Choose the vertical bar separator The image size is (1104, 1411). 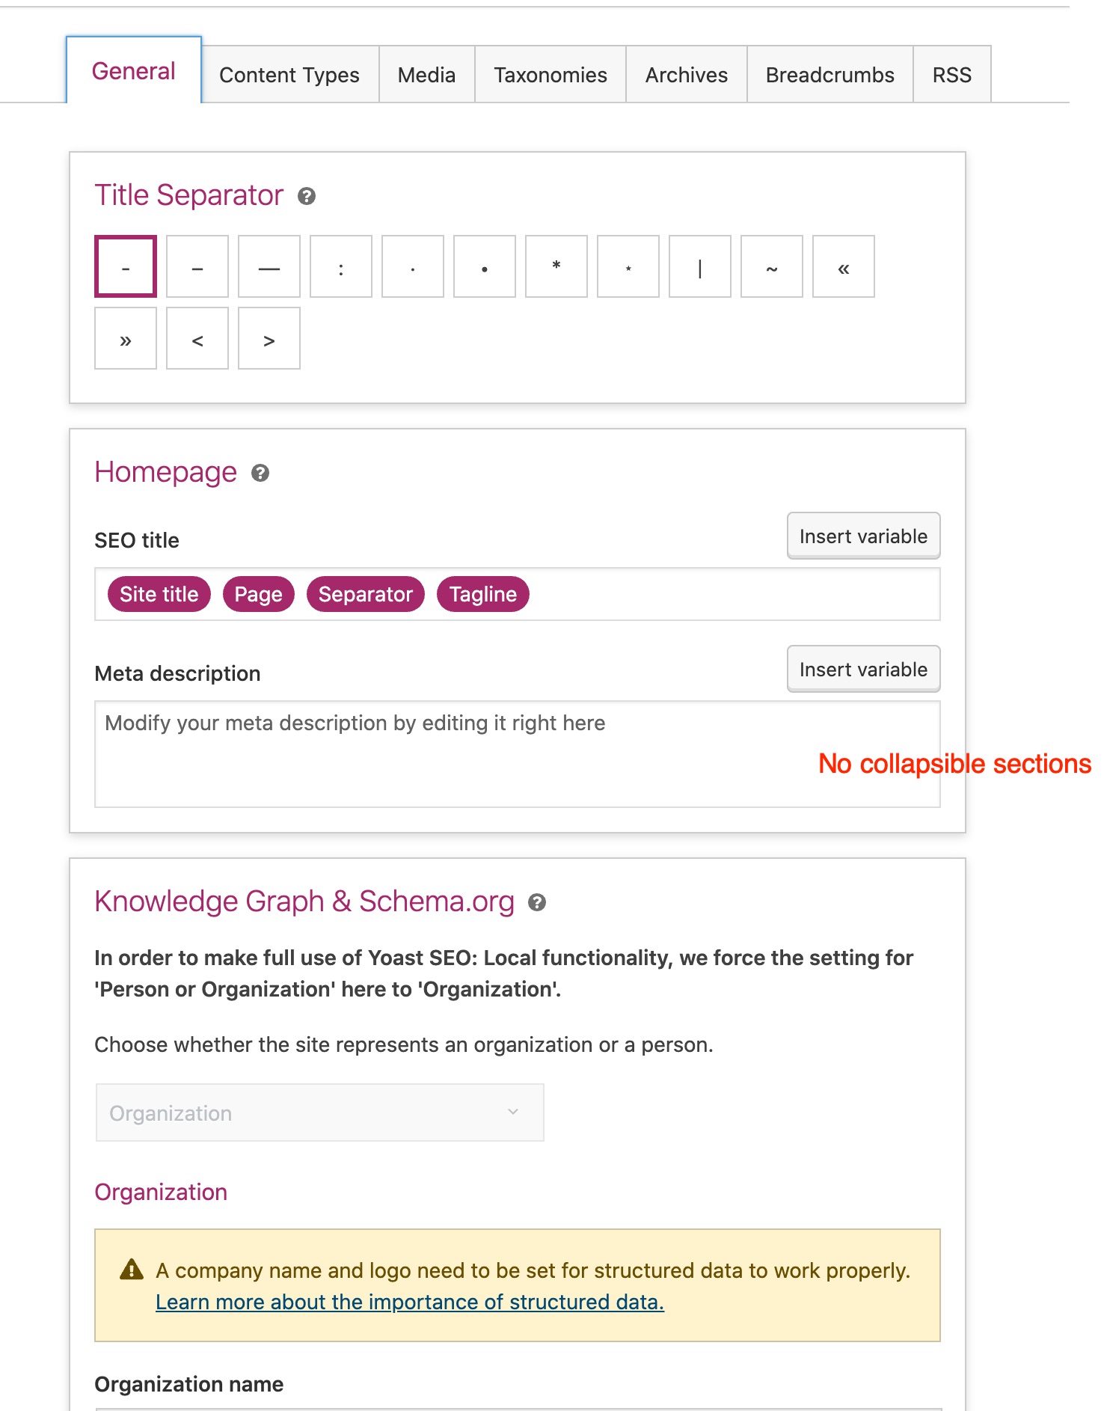point(700,266)
